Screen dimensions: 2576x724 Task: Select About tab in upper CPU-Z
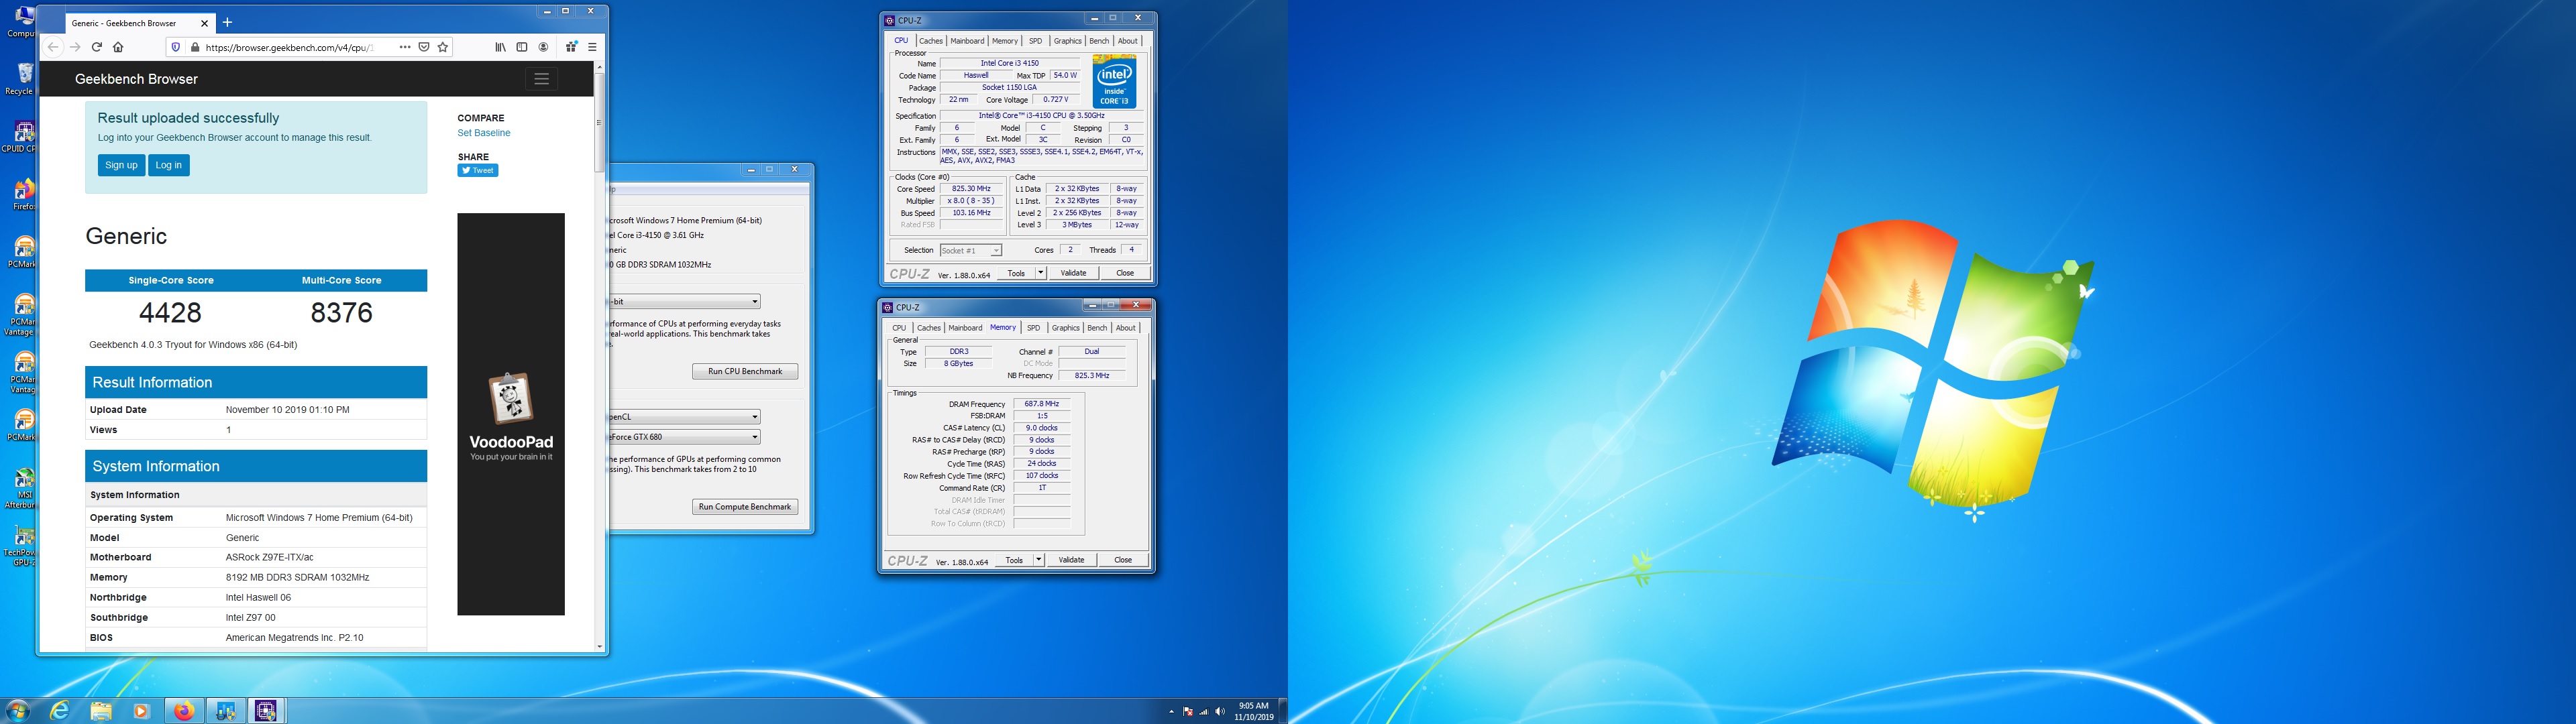point(1128,41)
